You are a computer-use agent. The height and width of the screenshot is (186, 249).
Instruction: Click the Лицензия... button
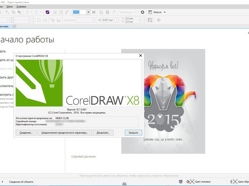[x=103, y=133]
